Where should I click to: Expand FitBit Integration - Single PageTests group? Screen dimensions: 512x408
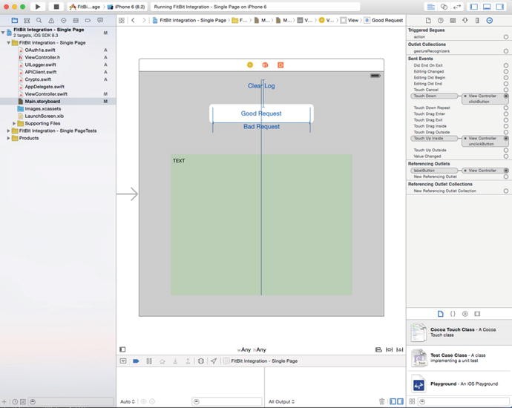pos(8,131)
